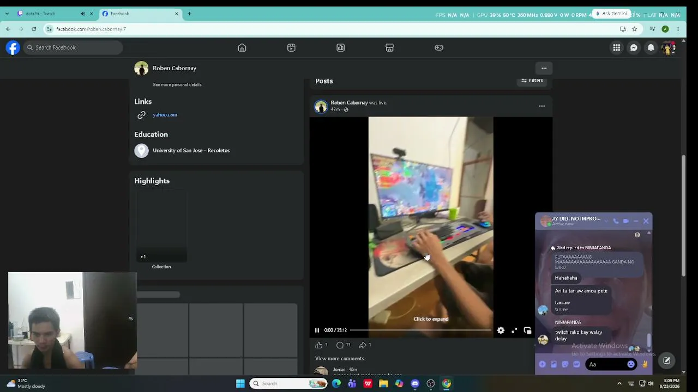Click Ask Gemini button
The height and width of the screenshot is (392, 698).
click(612, 14)
